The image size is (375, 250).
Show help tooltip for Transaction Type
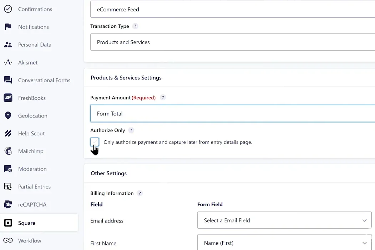(135, 26)
